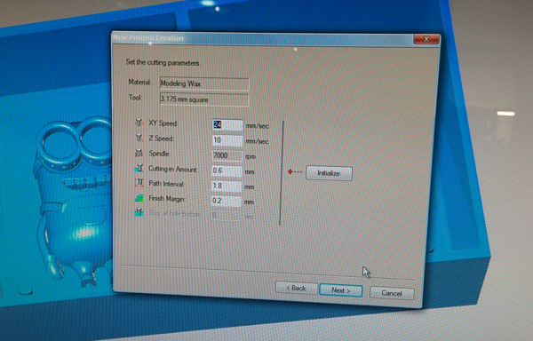Click the disabled Stay at hole bottom field
Image resolution: width=533 pixels, height=341 pixels.
(226, 215)
